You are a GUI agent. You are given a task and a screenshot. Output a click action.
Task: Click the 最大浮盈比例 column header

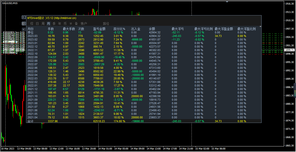247,29
